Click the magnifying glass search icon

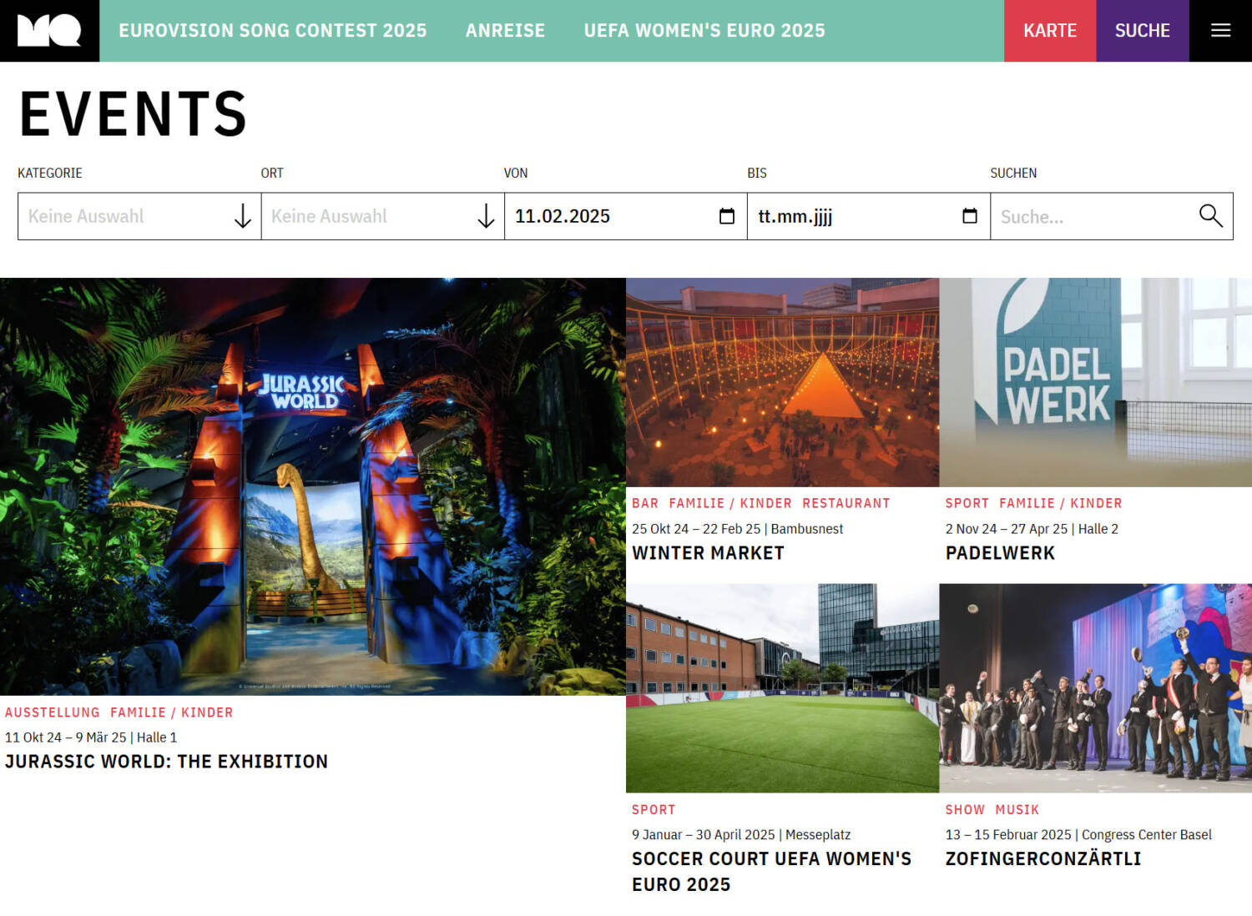pyautogui.click(x=1210, y=216)
